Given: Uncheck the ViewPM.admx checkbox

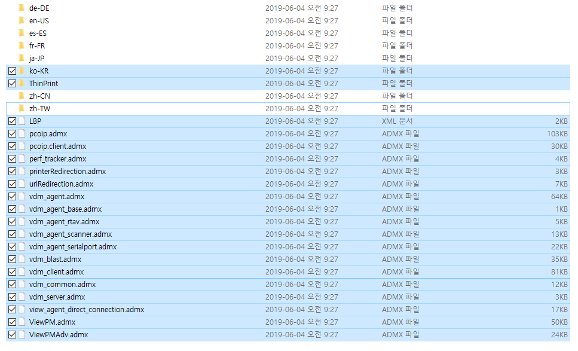Looking at the screenshot, I should [12, 322].
